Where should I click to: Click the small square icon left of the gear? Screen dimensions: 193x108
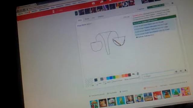(x=176, y=71)
